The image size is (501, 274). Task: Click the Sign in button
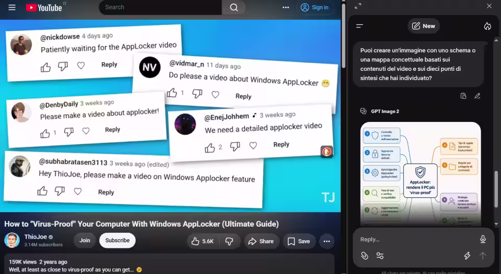(315, 7)
